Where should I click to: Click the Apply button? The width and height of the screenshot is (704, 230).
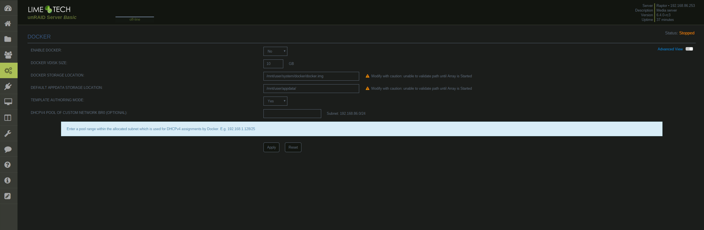click(x=271, y=147)
